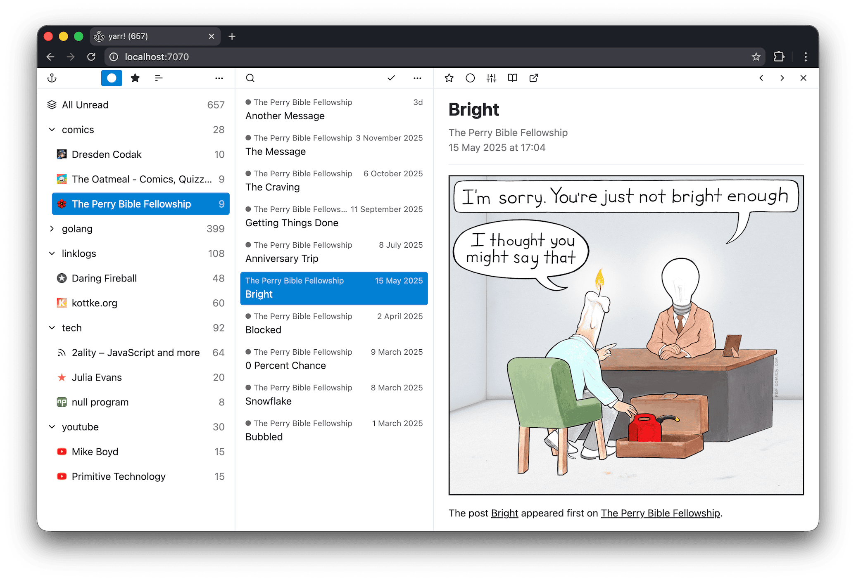Star the current Bright article
The width and height of the screenshot is (856, 580).
(449, 78)
